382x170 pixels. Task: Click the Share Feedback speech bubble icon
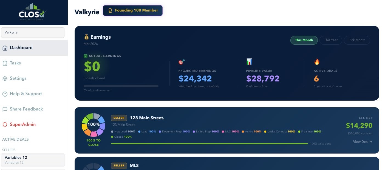tap(5, 109)
